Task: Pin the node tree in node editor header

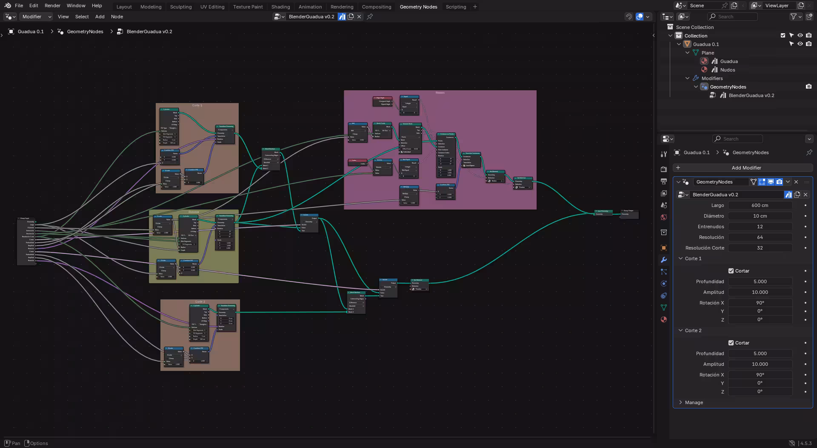Action: (x=370, y=17)
